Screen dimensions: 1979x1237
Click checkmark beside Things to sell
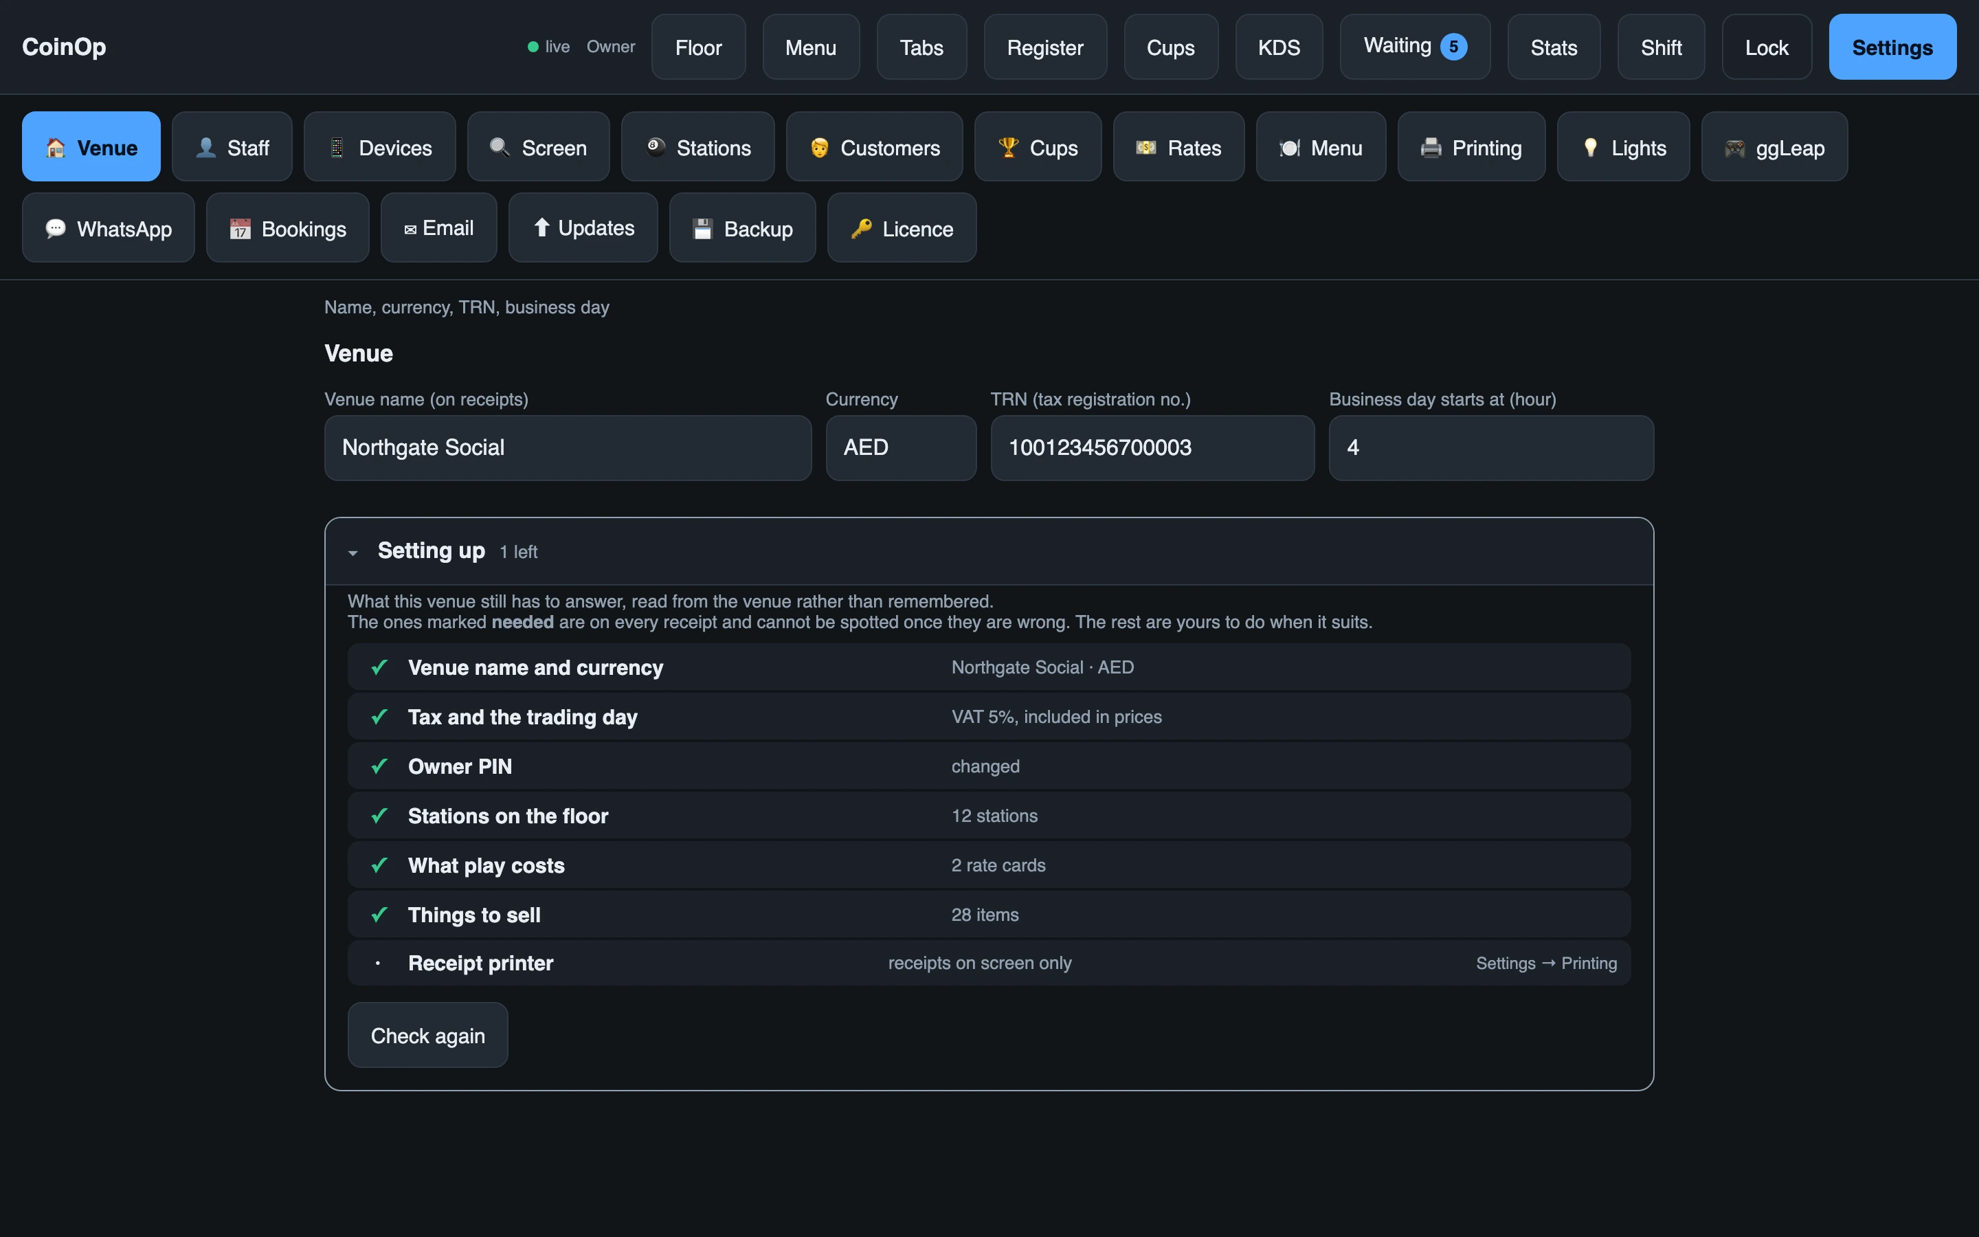pyautogui.click(x=379, y=915)
